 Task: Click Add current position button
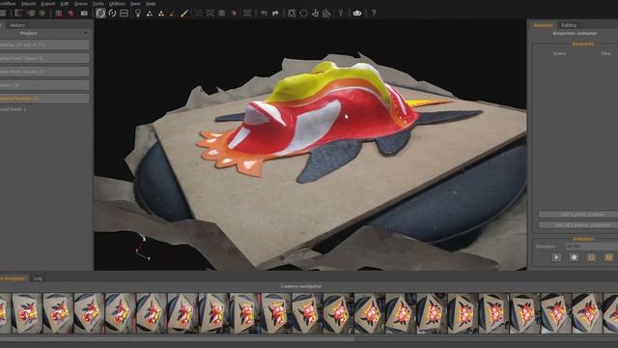tap(578, 215)
